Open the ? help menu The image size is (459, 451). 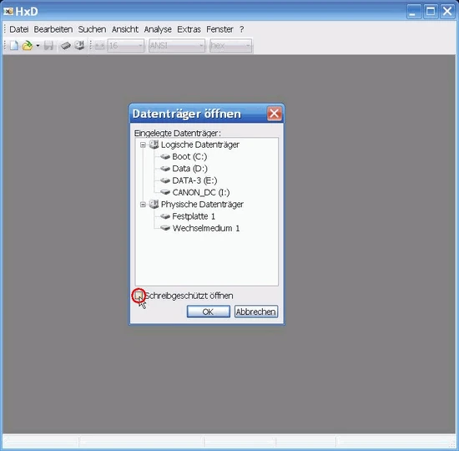tap(241, 29)
